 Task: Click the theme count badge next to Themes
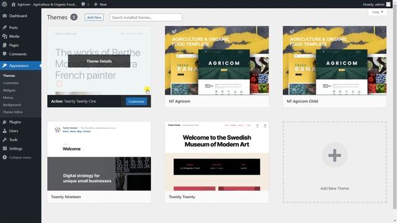(x=74, y=17)
